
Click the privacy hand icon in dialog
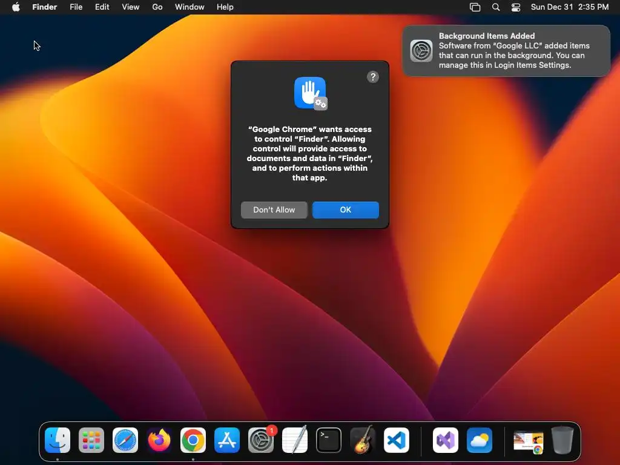(x=311, y=93)
